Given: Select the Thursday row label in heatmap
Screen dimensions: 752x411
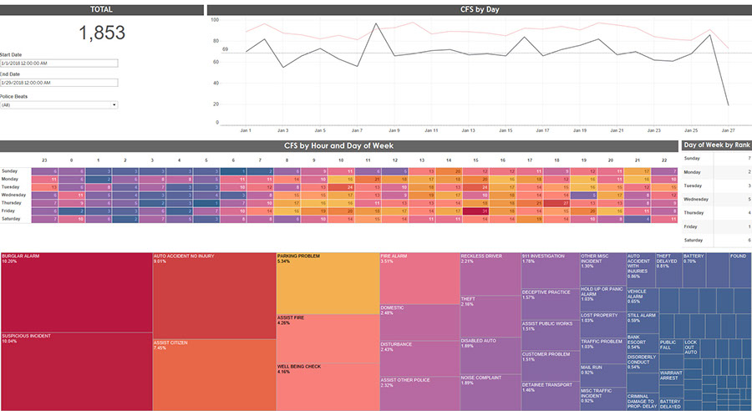Looking at the screenshot, I should [13, 203].
